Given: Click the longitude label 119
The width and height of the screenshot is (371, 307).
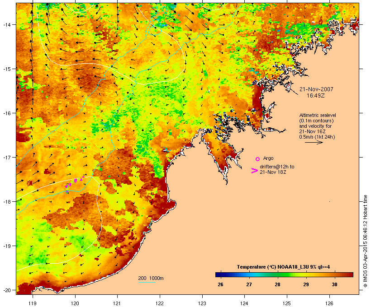Looking at the screenshot, I should (33, 303).
